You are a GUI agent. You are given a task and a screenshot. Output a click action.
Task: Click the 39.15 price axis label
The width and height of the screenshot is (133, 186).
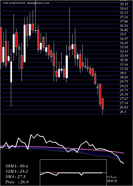pyautogui.click(x=124, y=4)
